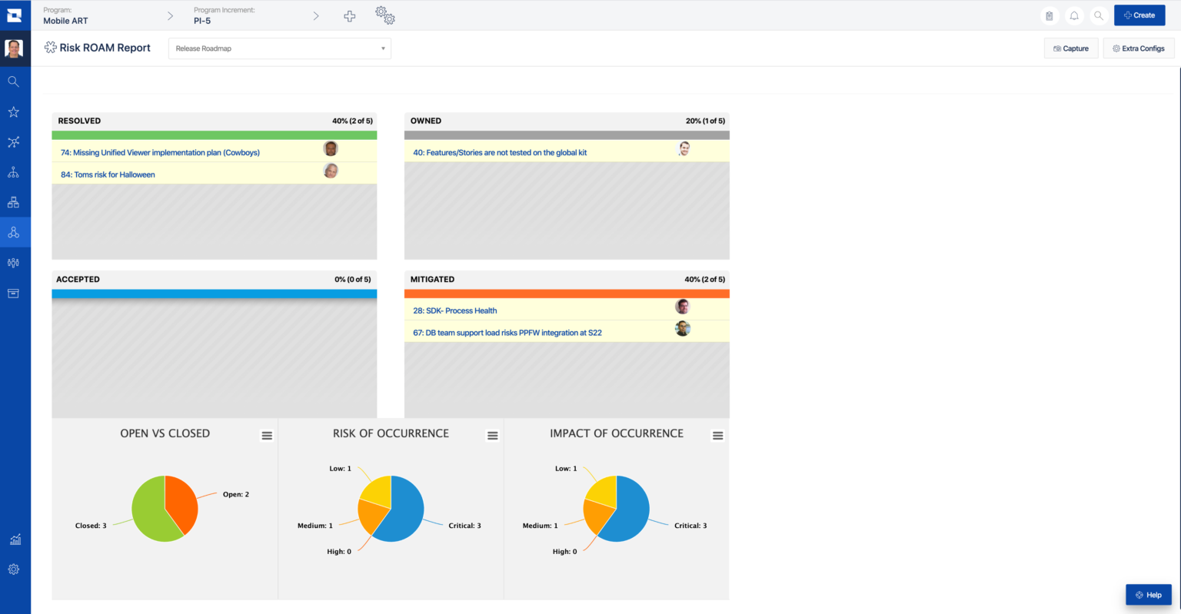
Task: Click the configuration gears icon beside the plus
Action: tap(384, 15)
